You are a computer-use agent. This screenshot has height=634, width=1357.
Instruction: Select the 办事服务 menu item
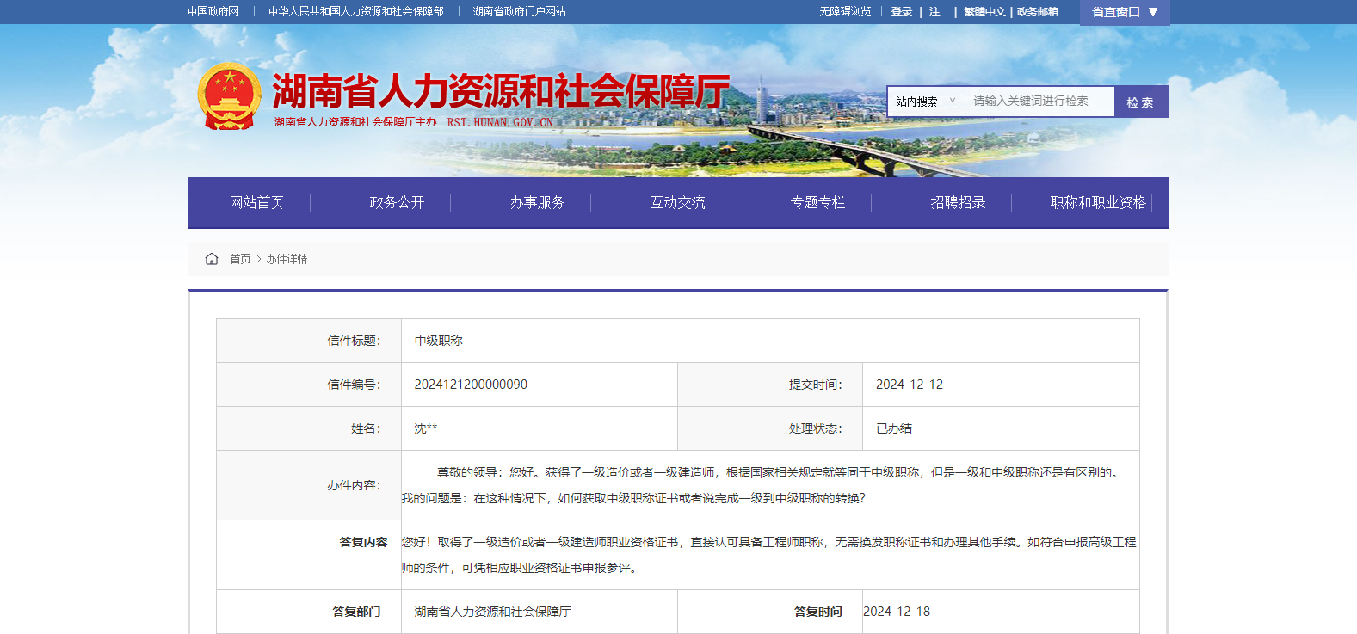537,202
